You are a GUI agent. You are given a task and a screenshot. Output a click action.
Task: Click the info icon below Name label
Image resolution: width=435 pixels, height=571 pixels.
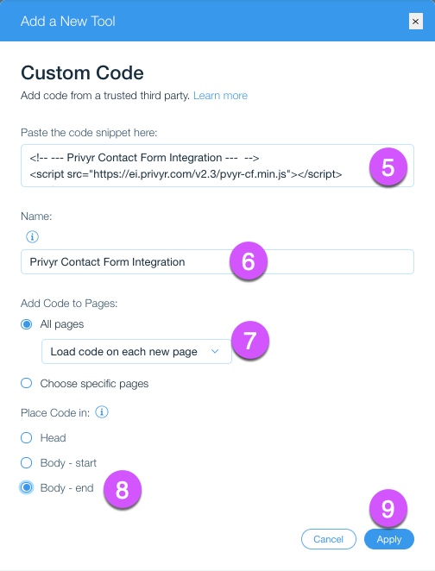32,236
